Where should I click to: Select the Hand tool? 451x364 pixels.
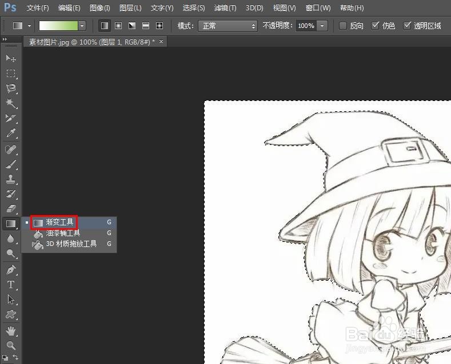pyautogui.click(x=11, y=331)
